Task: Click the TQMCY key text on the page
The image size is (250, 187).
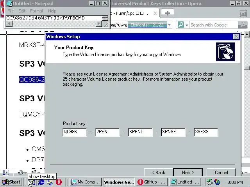Action: [32, 114]
